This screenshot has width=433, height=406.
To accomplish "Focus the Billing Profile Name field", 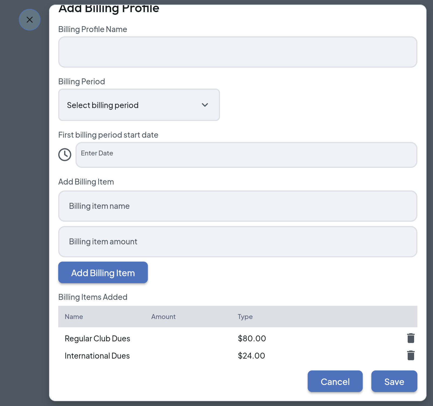I will click(238, 52).
